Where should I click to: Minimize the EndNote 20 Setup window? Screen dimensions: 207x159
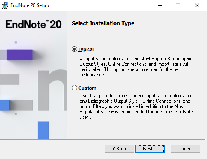[x=160, y=5]
